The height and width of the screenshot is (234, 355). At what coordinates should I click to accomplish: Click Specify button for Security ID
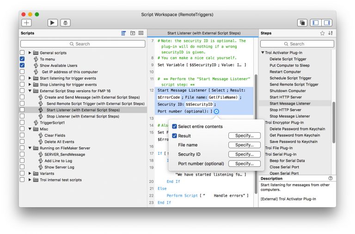[244, 154]
